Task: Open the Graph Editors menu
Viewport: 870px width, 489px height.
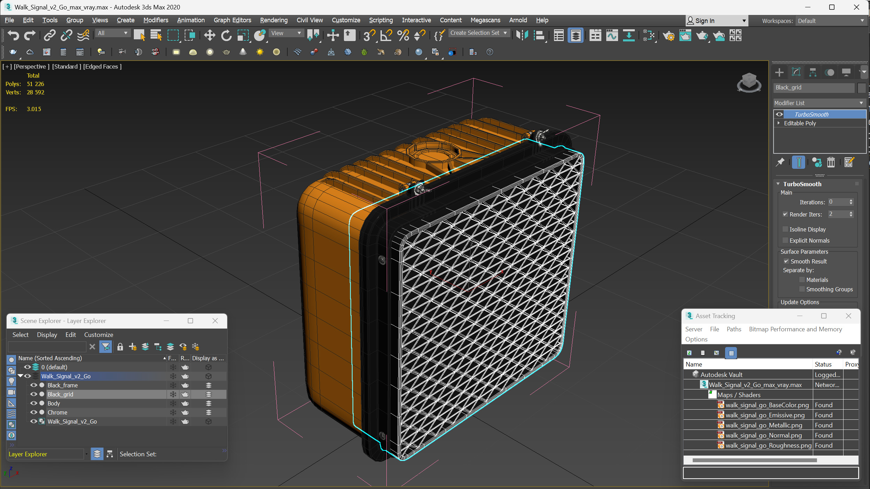Action: 232,20
